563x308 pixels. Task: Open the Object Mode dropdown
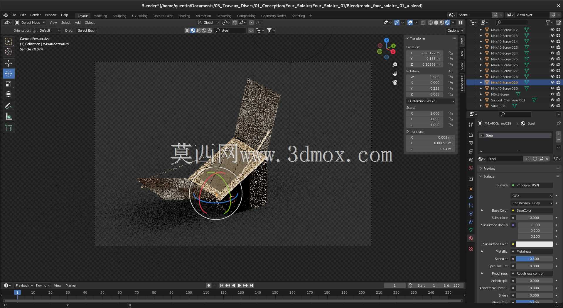point(30,23)
